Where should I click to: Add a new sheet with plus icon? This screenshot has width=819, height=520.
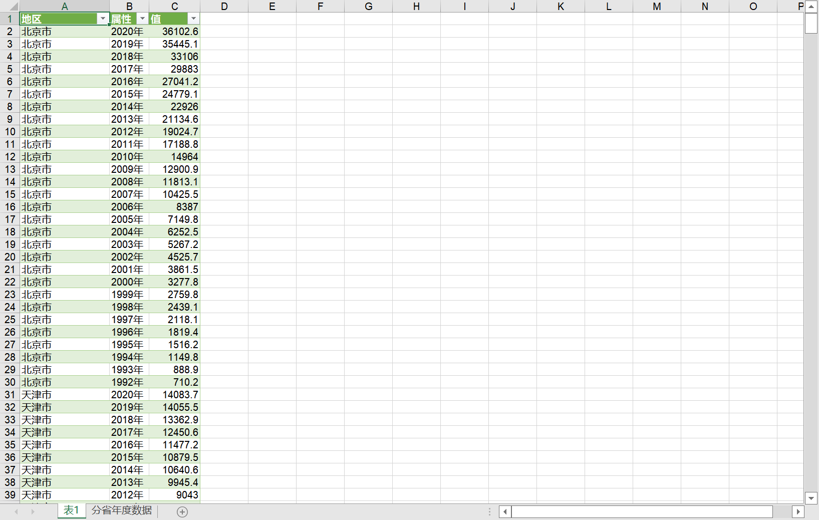click(182, 511)
